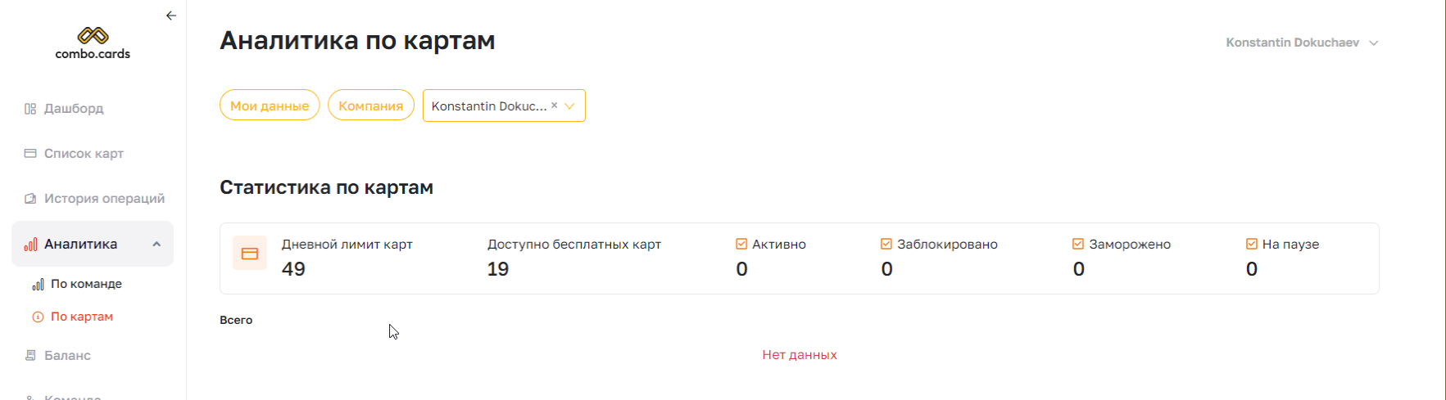Click the orange card icon in statistics panel
This screenshot has height=400, width=1446.
click(x=250, y=254)
